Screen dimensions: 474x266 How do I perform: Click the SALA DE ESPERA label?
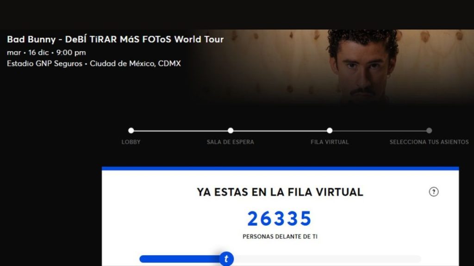coord(231,142)
